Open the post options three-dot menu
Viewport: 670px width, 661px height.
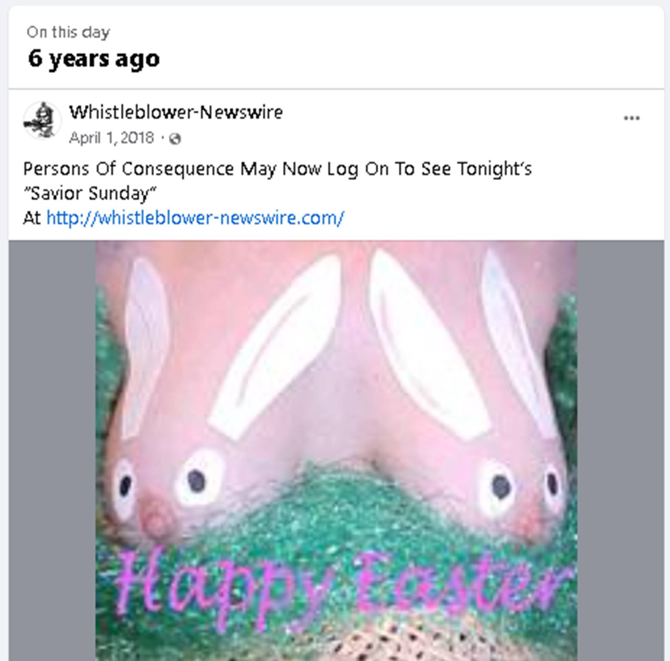pos(631,118)
